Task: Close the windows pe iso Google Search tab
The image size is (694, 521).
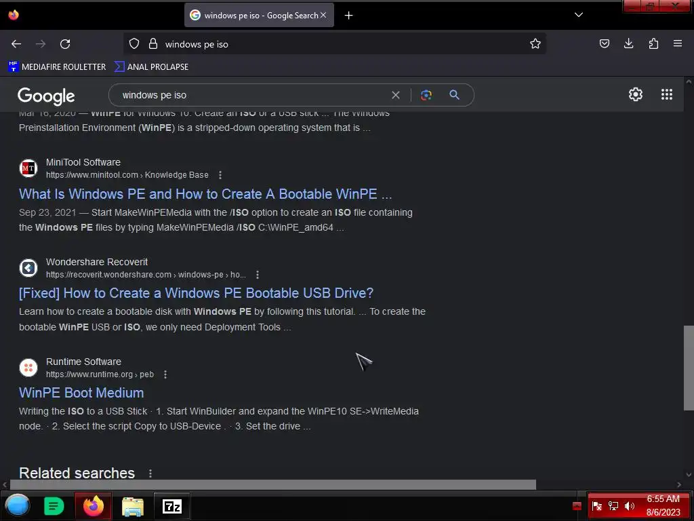Action: click(323, 15)
